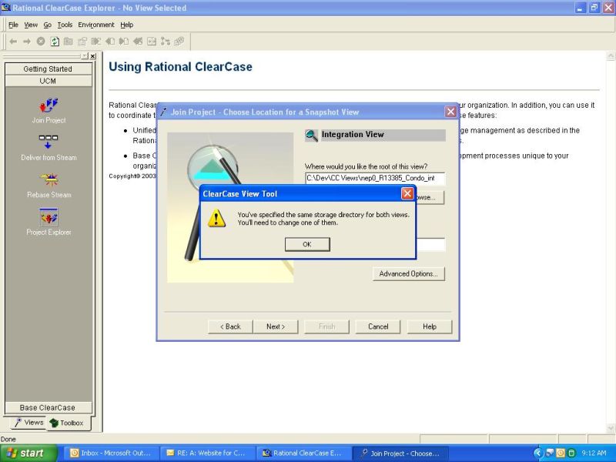The height and width of the screenshot is (462, 616).
Task: Click the Next wizard button
Action: (x=276, y=326)
